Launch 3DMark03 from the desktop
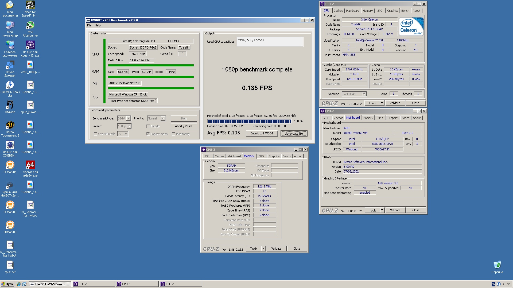The width and height of the screenshot is (513, 288). (x=10, y=227)
